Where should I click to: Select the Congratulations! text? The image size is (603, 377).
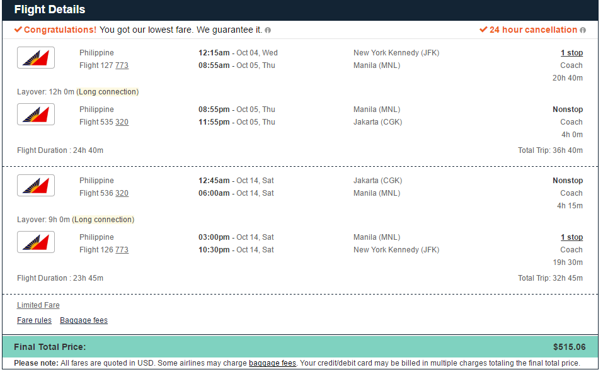point(60,30)
